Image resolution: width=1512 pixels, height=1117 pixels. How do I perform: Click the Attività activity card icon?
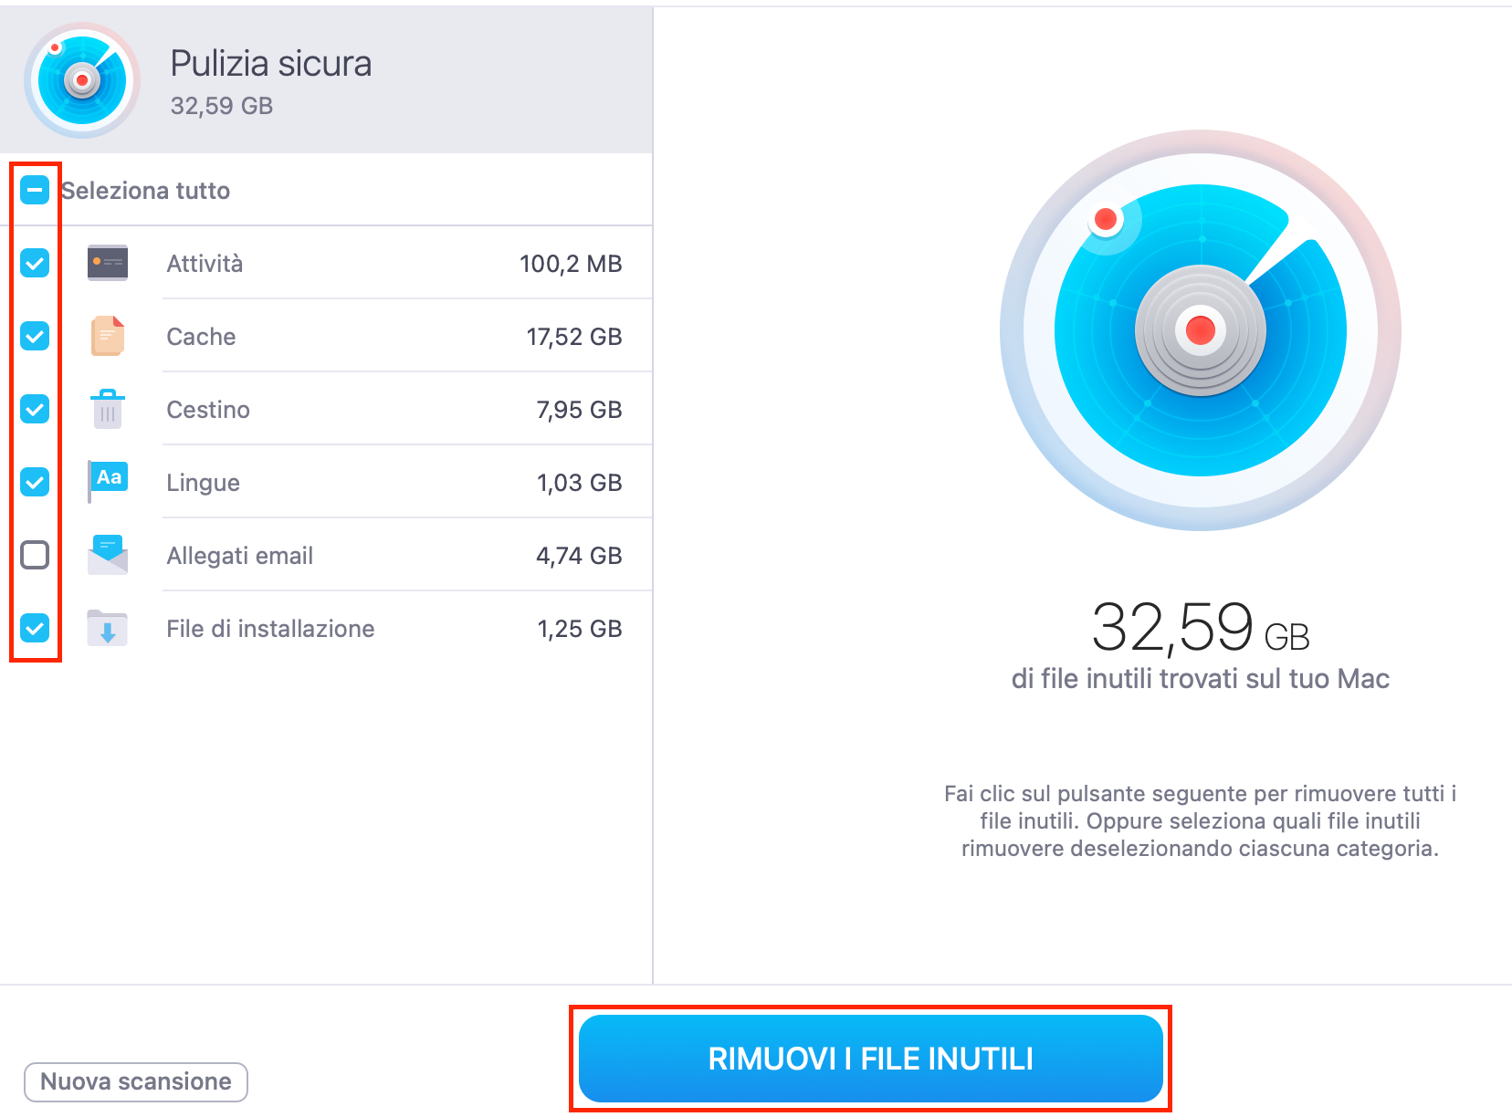[107, 263]
